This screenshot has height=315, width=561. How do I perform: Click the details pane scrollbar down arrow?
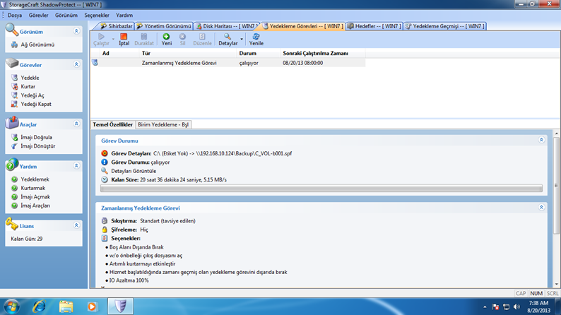(x=556, y=285)
